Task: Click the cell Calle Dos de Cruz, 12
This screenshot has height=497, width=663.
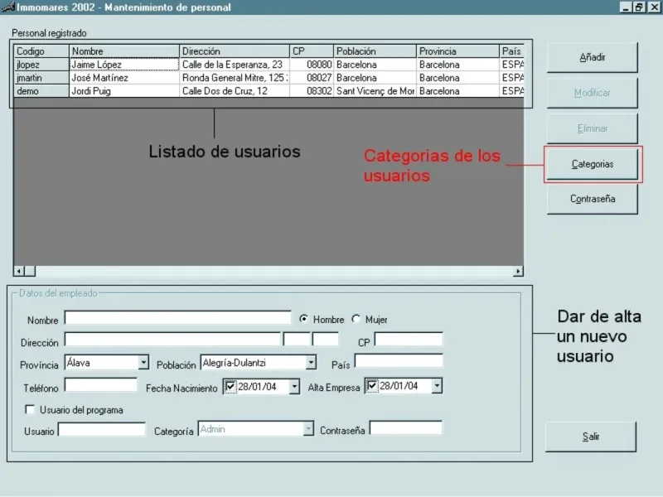Action: 235,91
